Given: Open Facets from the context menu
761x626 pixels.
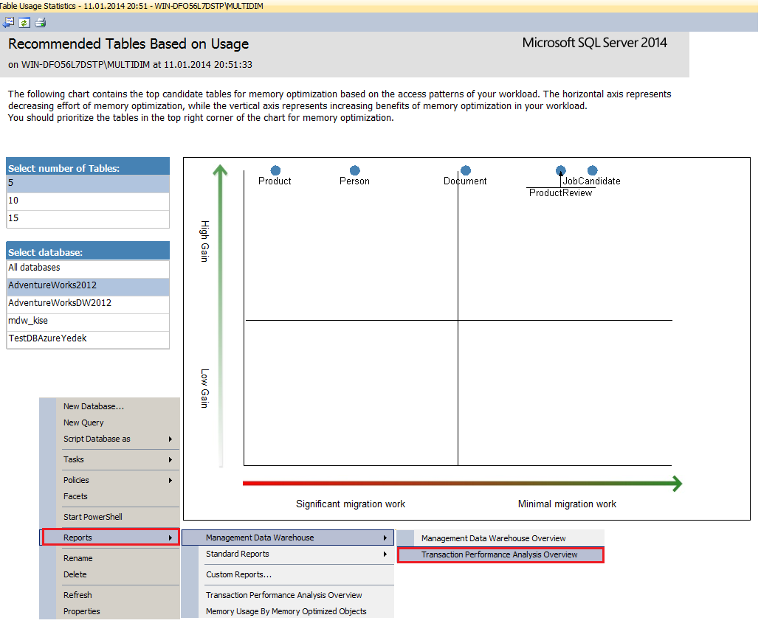Looking at the screenshot, I should [75, 496].
